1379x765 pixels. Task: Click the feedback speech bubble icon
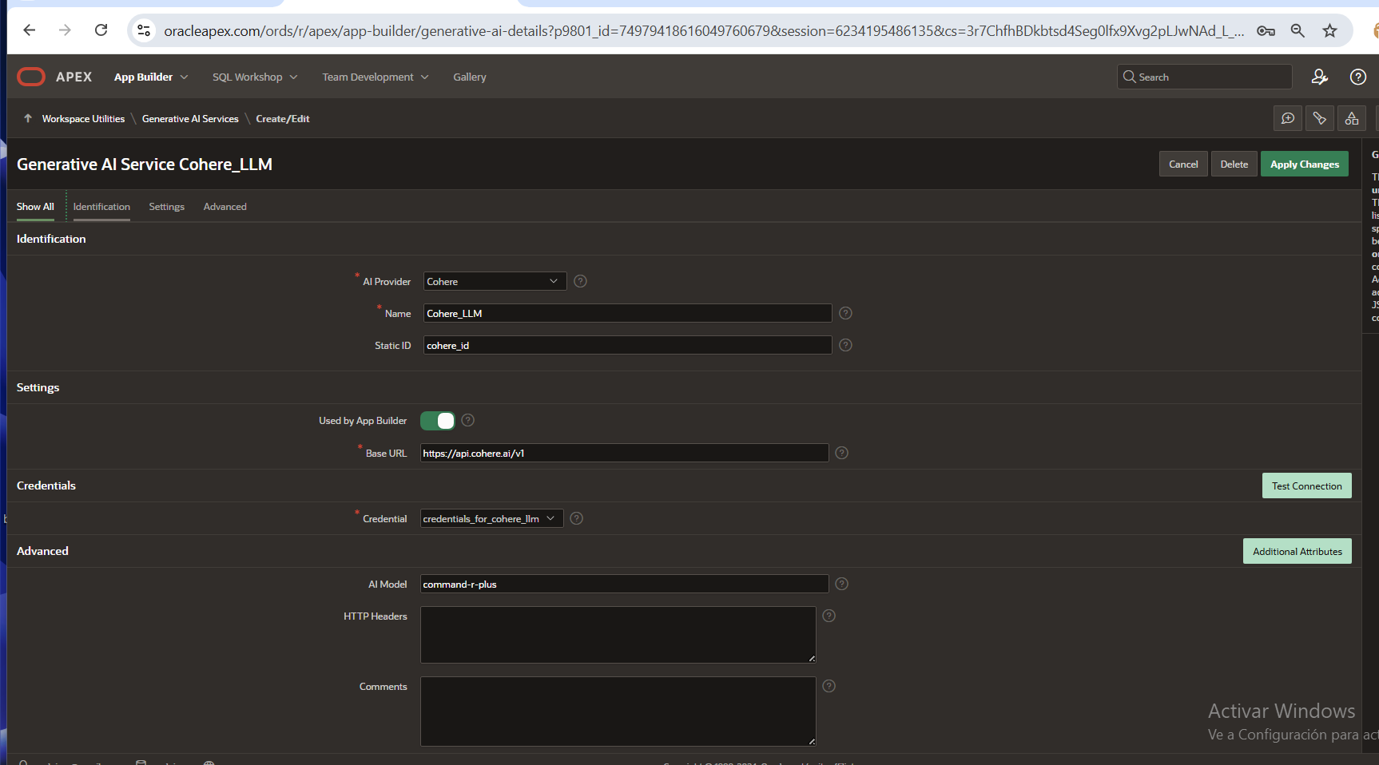tap(1287, 119)
